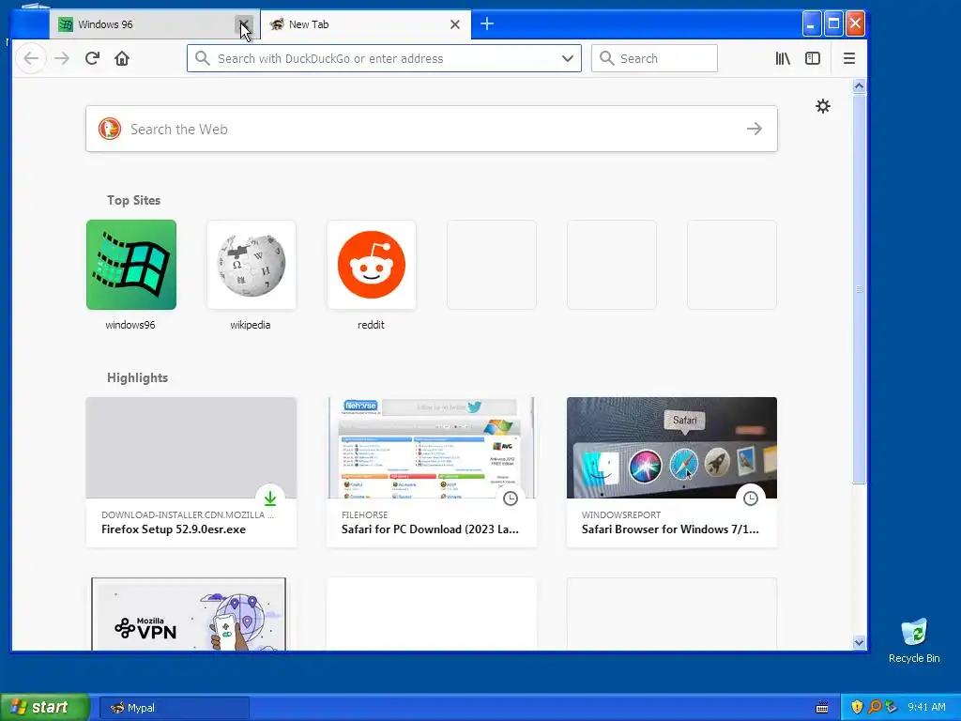The height and width of the screenshot is (721, 961).
Task: Open the home page icon
Action: (x=122, y=58)
